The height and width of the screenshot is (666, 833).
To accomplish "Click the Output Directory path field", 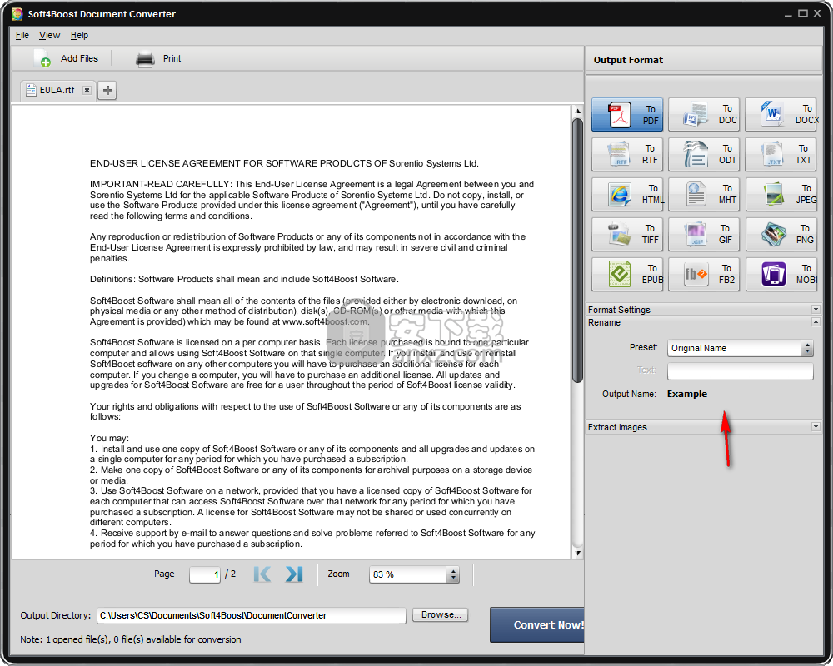I will 252,615.
